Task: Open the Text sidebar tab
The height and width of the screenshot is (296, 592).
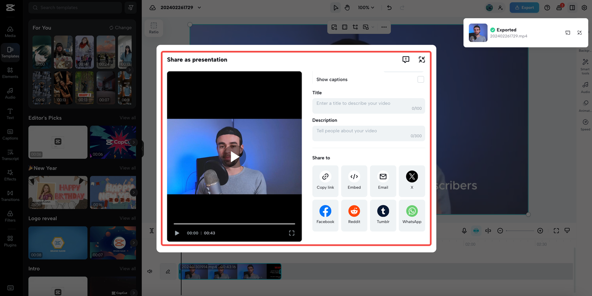Action: [x=10, y=114]
